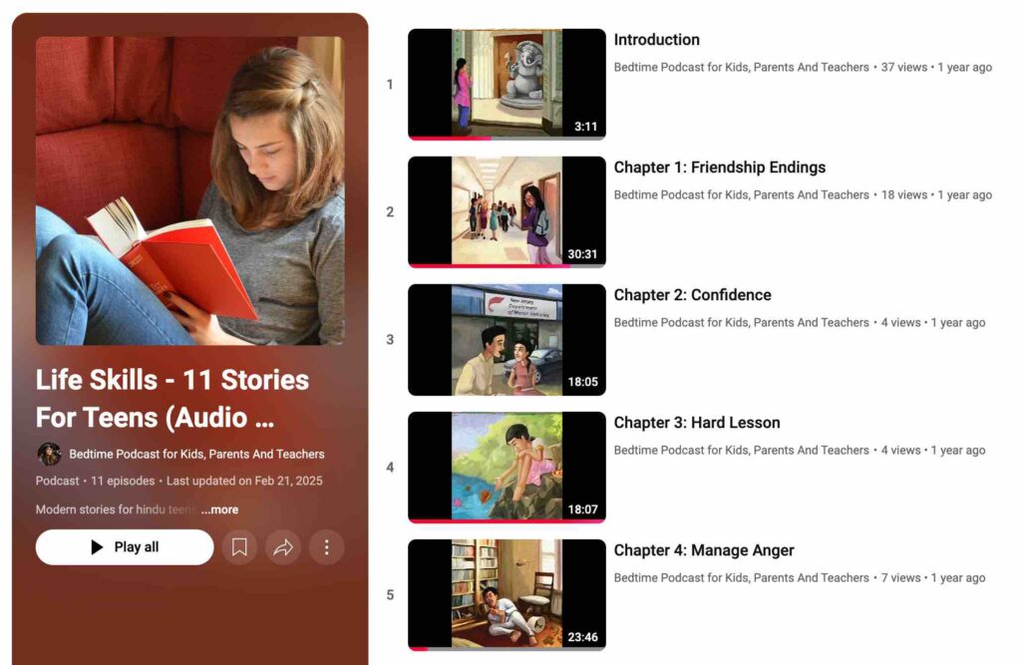Click the Life Skills playlist title
The image size is (1021, 665).
[172, 397]
